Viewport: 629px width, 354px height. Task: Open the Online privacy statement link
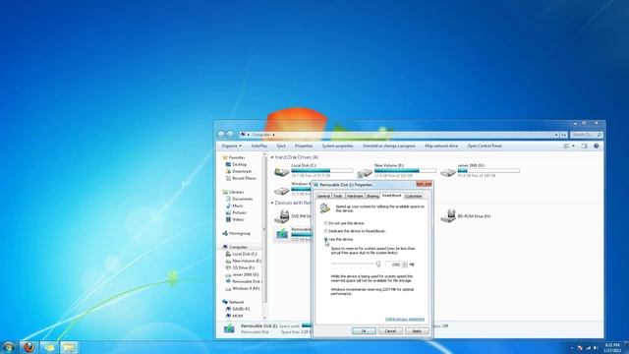coord(405,319)
